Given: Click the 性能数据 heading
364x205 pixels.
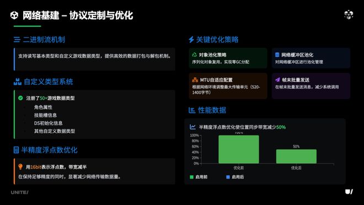Looking at the screenshot, I should click(x=212, y=110).
